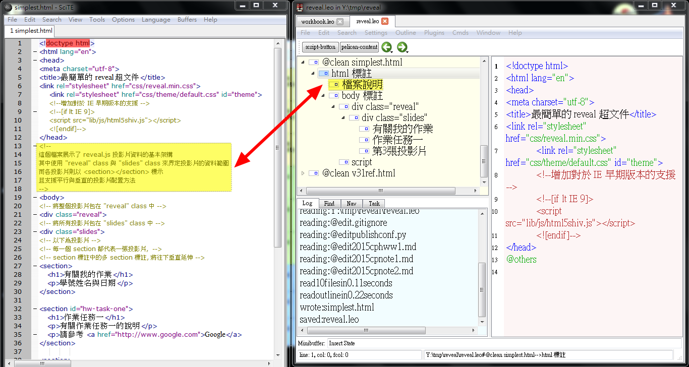
Task: Open the Buffers menu in SciTE
Action: click(x=187, y=20)
